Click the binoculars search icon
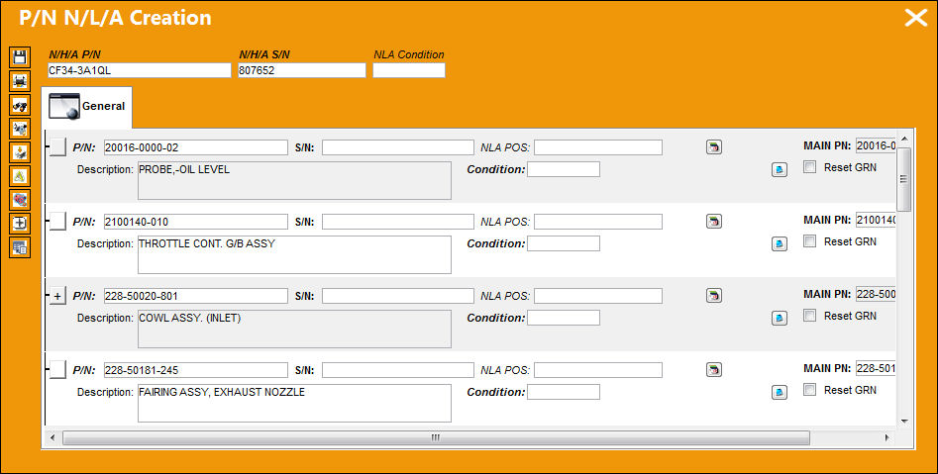 20,105
